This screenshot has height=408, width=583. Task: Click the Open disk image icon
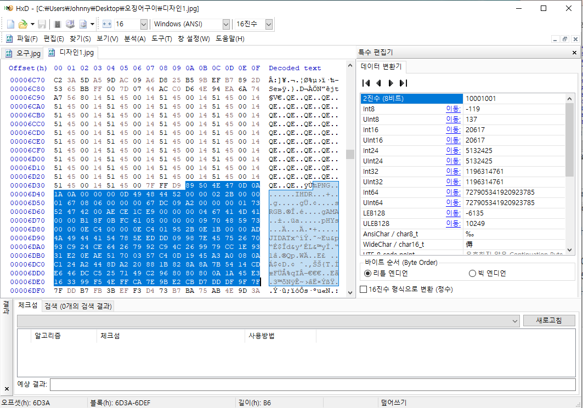[x=83, y=24]
